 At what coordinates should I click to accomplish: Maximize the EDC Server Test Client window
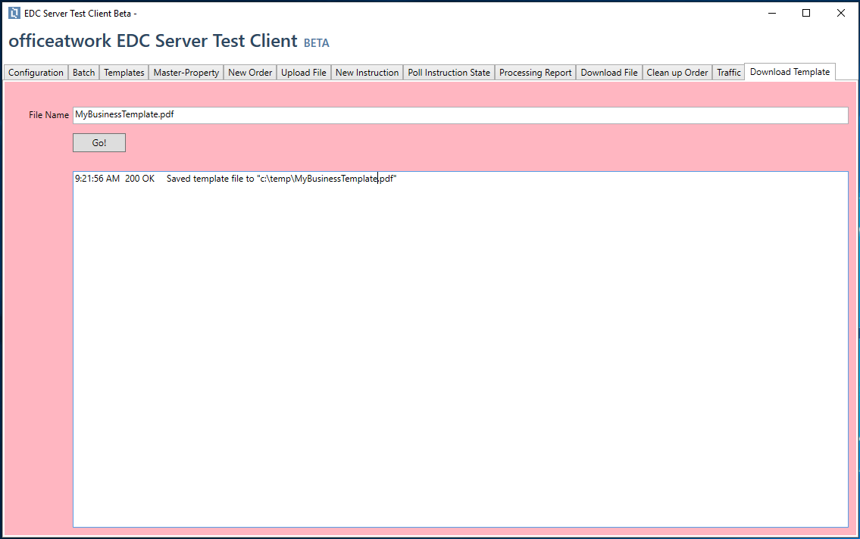pyautogui.click(x=806, y=13)
